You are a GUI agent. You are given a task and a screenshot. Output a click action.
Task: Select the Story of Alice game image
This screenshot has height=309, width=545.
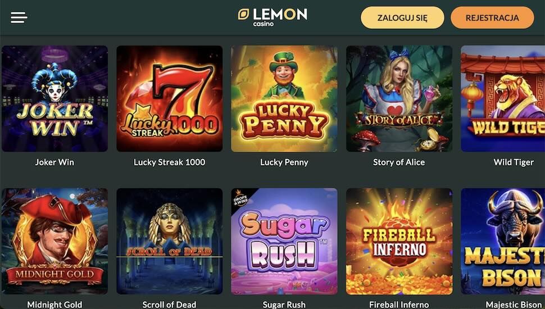point(399,99)
